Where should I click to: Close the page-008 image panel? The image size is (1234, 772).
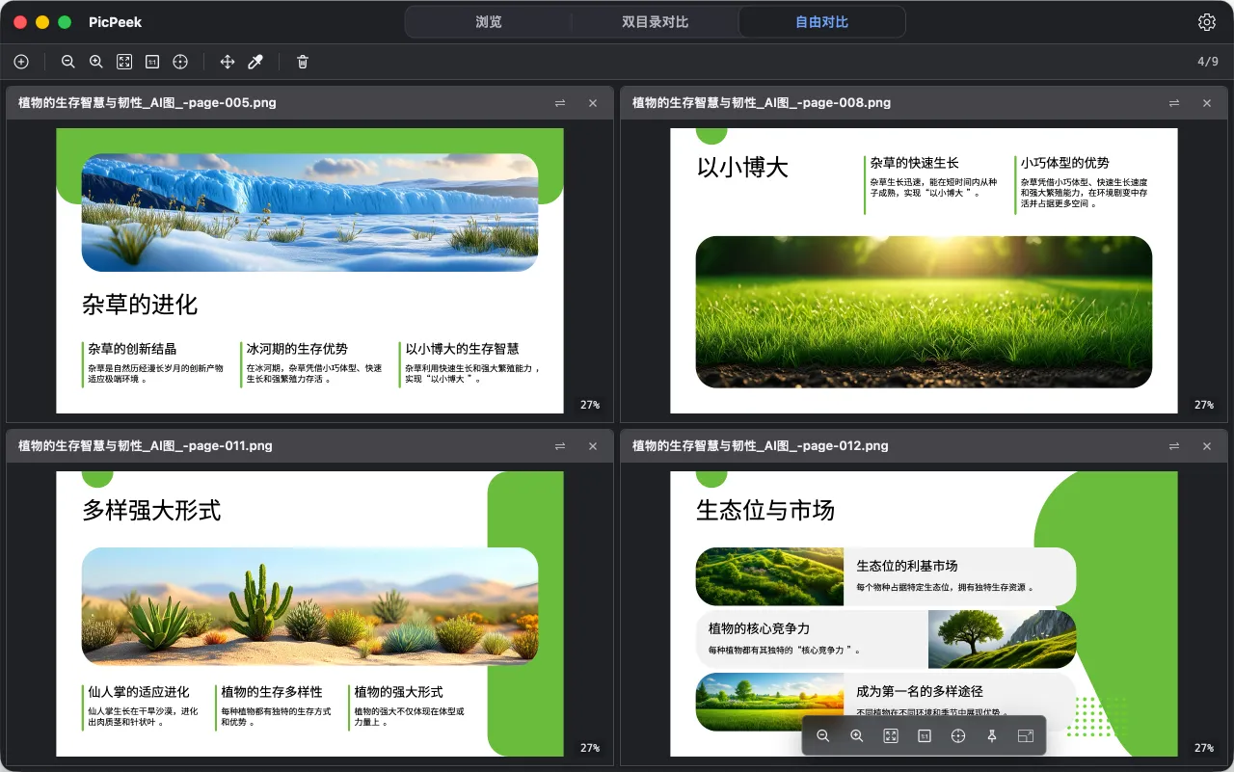click(x=1207, y=103)
